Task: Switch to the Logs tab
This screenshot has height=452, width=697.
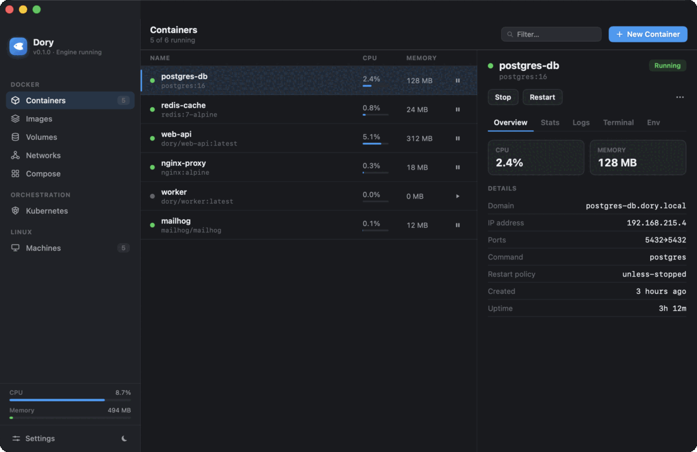Action: coord(581,123)
